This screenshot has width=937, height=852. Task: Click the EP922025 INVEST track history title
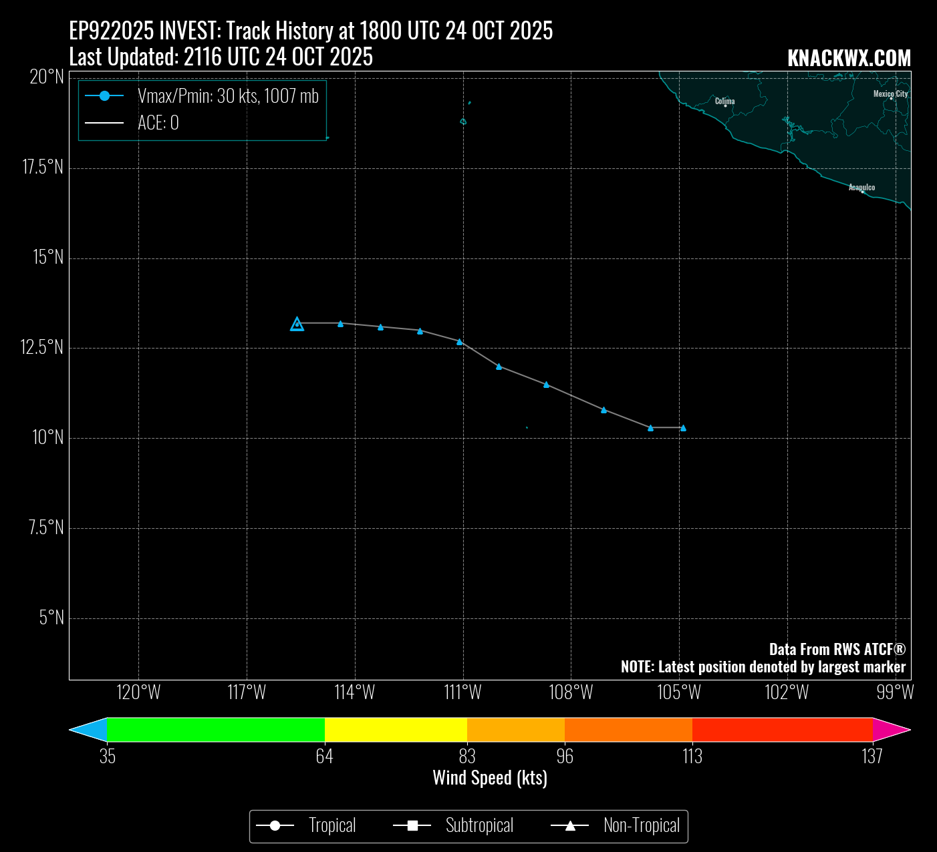coord(311,31)
